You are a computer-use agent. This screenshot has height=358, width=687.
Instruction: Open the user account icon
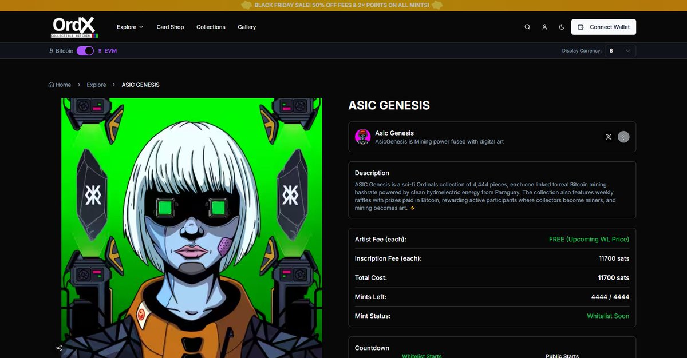coord(544,27)
